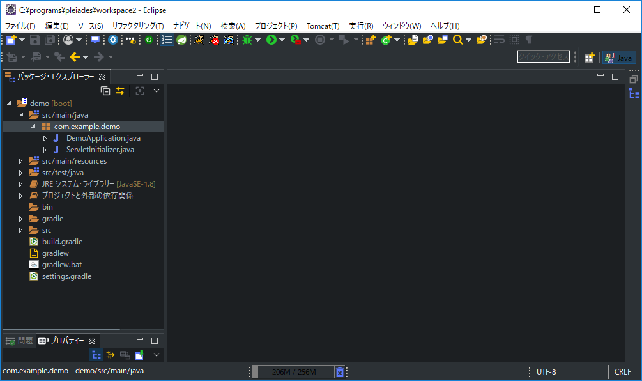Open the Search dropdown arrow
Image resolution: width=642 pixels, height=381 pixels.
(x=468, y=40)
